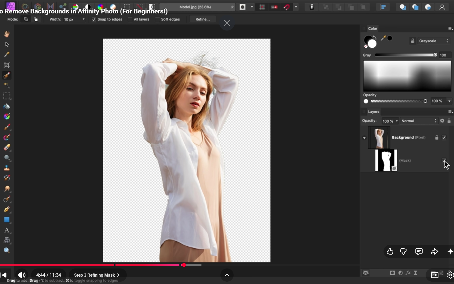Open Live Filters hourglass icon
The height and width of the screenshot is (284, 454).
pyautogui.click(x=416, y=273)
